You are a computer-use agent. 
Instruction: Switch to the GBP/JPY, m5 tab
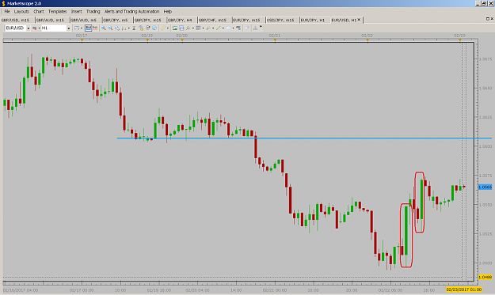click(116, 20)
